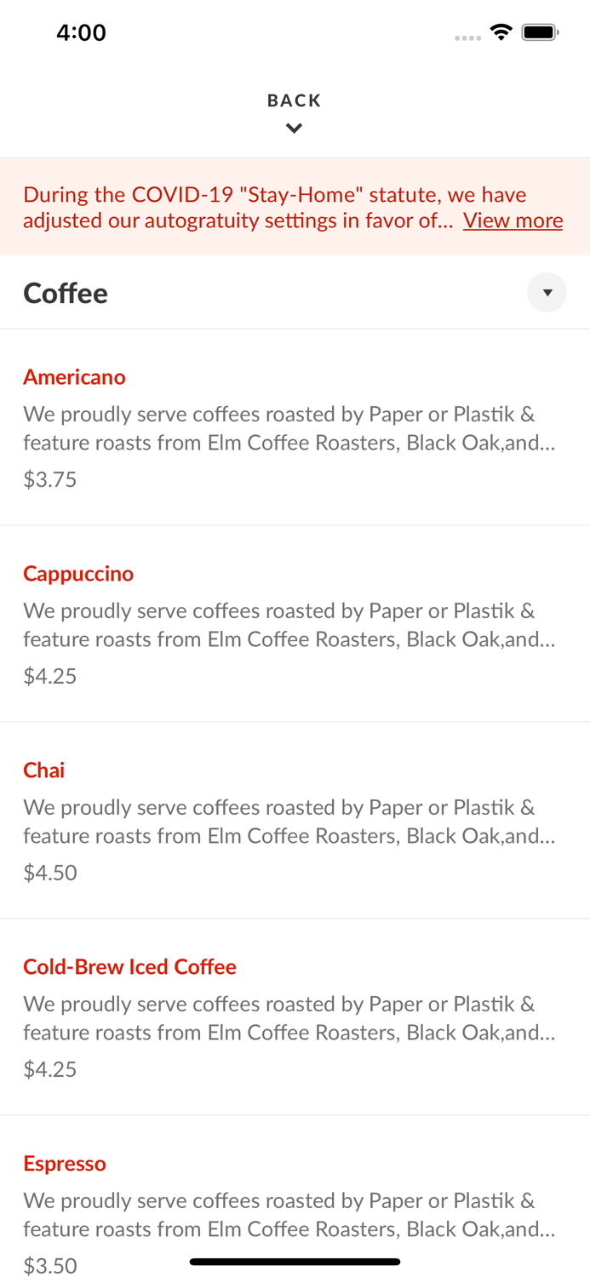Screen dimensions: 590x1277
Task: Tap the cellular signal dots
Action: (467, 36)
